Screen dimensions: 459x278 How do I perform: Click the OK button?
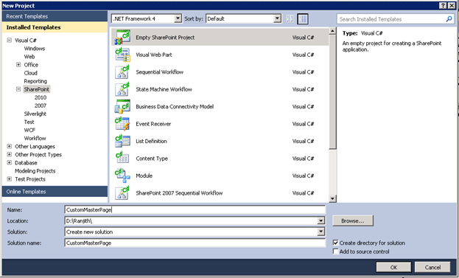click(393, 267)
